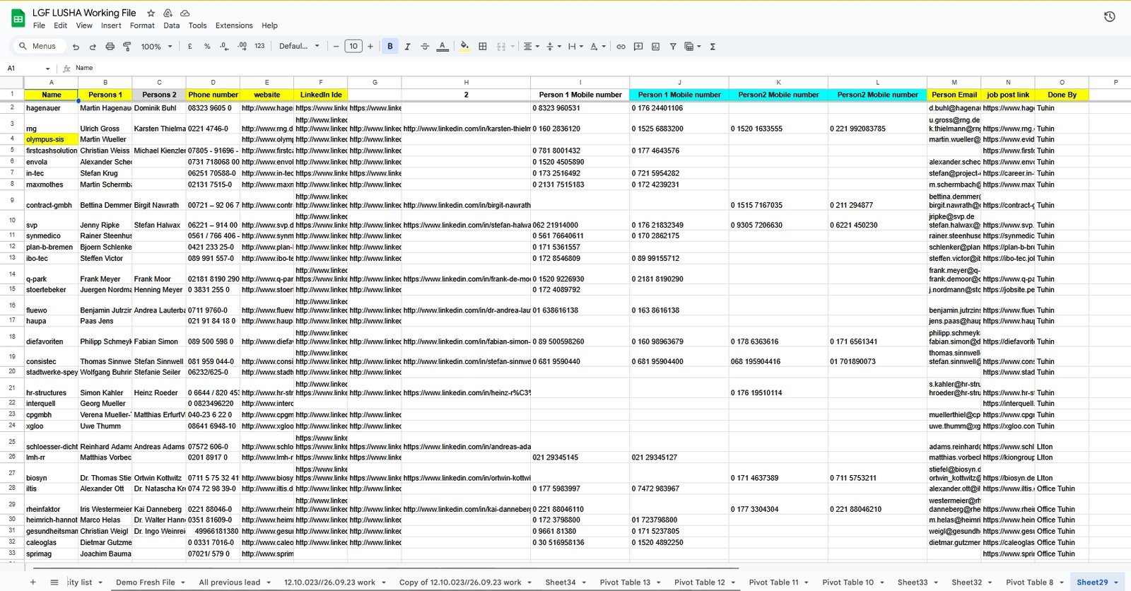Select the Paint format tool
Image resolution: width=1131 pixels, height=591 pixels.
click(127, 47)
